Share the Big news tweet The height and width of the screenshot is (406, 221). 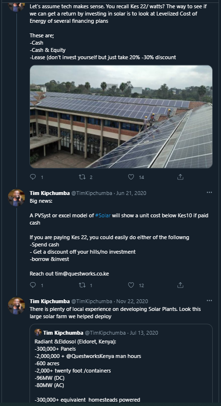[x=180, y=285]
